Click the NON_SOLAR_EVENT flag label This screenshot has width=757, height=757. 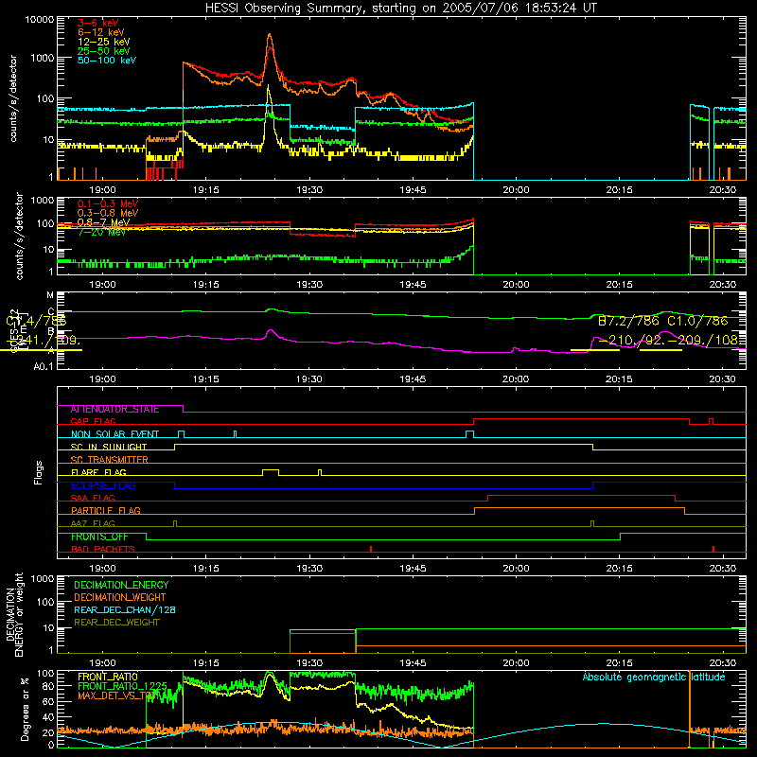tap(114, 434)
